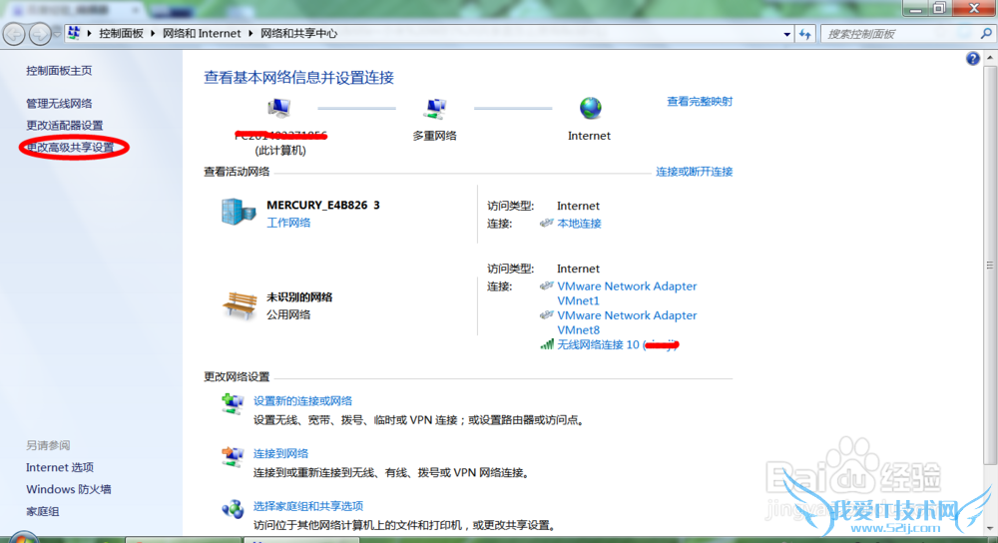Click the adapter icon beside 本地连接
The height and width of the screenshot is (543, 998).
point(546,223)
